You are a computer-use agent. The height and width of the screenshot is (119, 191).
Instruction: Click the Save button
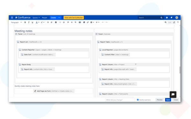pyautogui.click(x=168, y=100)
